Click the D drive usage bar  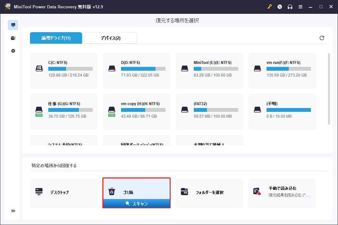(x=143, y=69)
